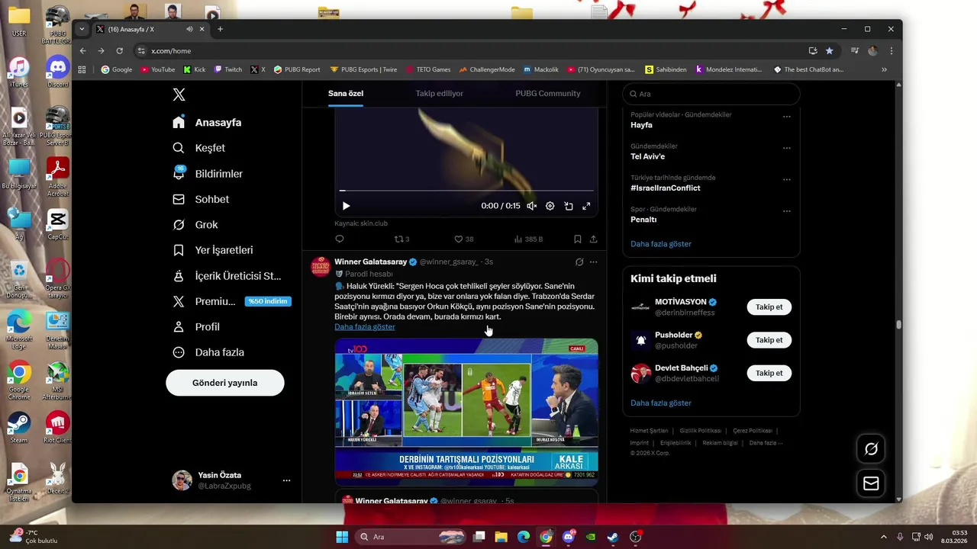
Task: Open more options for Hayfa trend
Action: point(786,117)
